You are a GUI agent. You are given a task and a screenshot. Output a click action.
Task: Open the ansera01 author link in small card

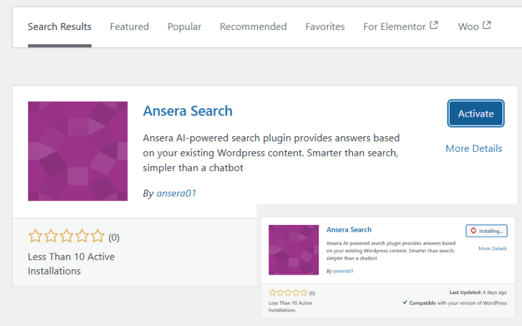point(343,271)
